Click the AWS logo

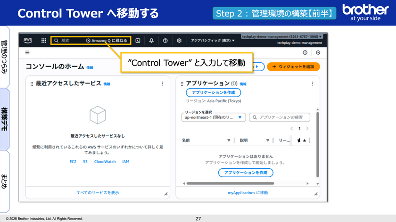tap(28, 41)
